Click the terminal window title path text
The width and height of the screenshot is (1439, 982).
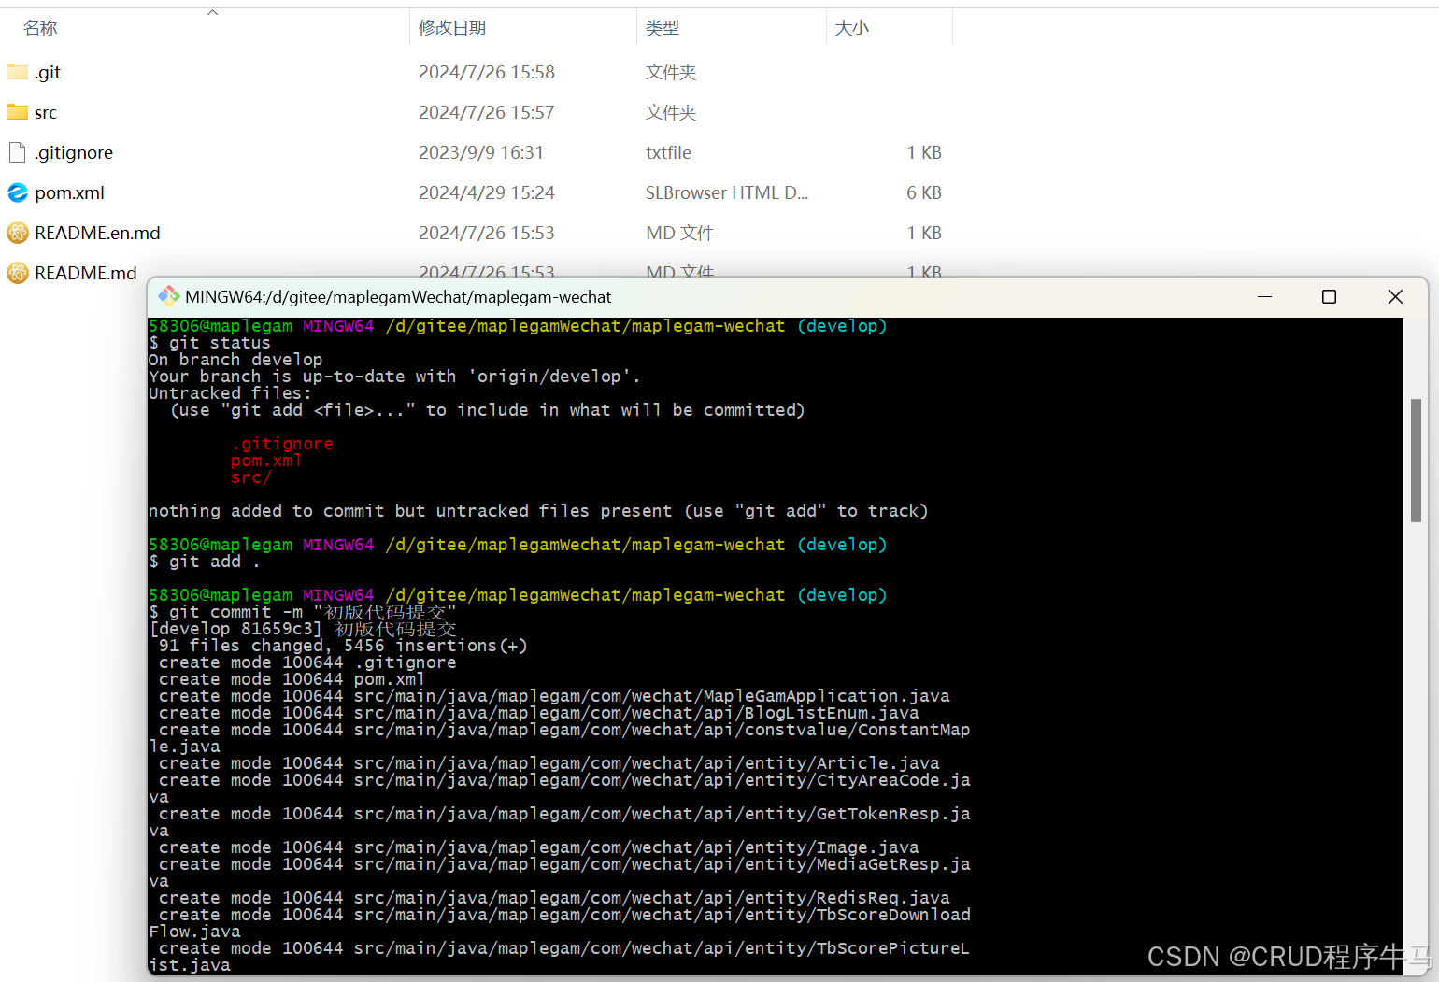point(398,297)
